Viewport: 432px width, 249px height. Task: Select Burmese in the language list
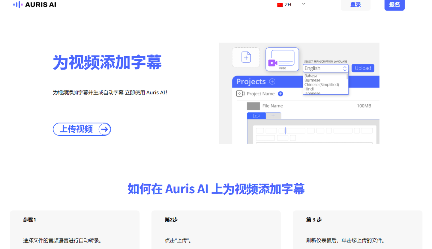coord(312,80)
